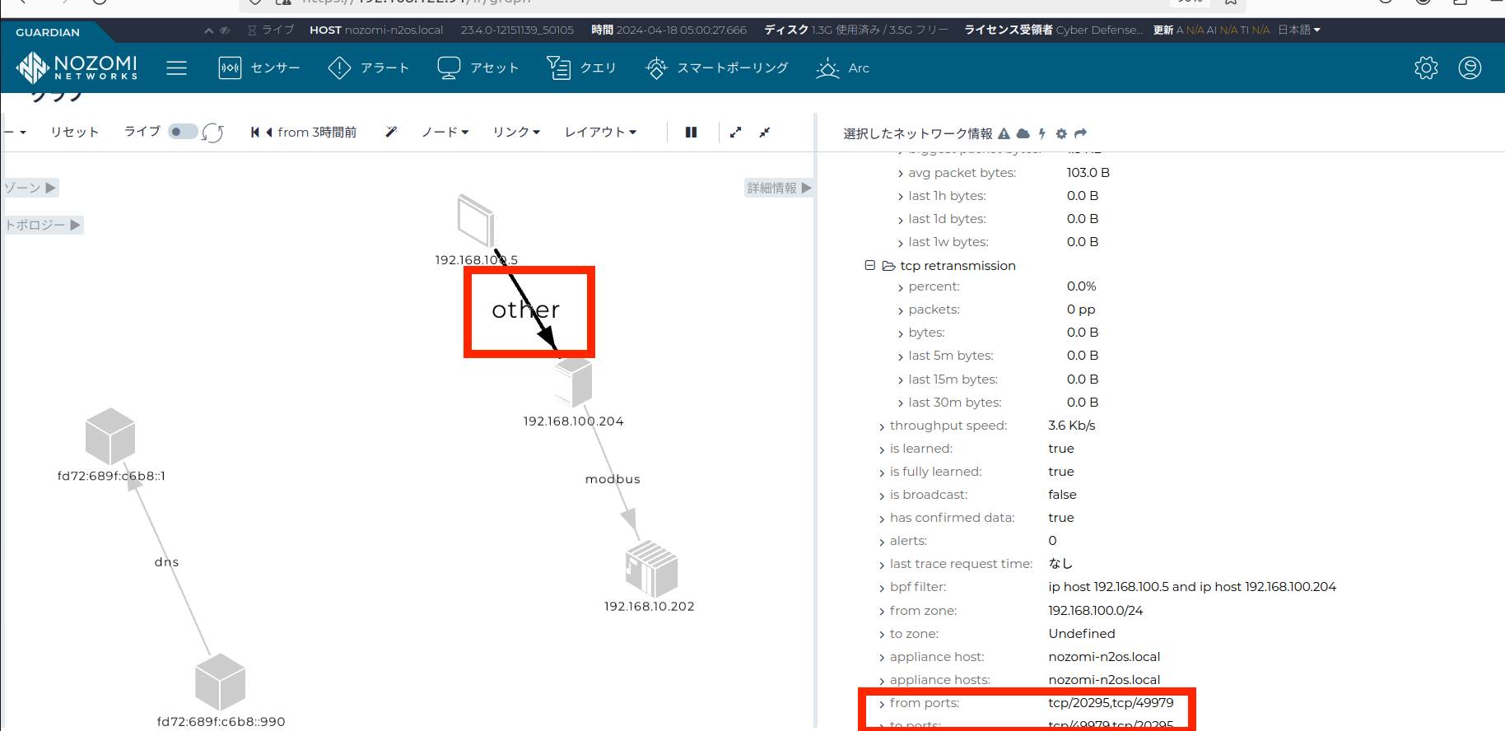
Task: Click the lightning bolt icon in info header
Action: tap(1042, 133)
